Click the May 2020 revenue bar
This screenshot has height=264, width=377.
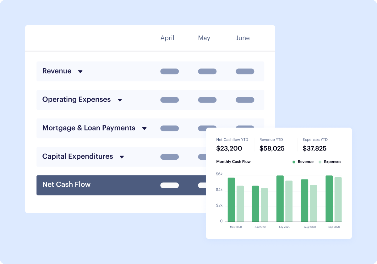coord(231,200)
